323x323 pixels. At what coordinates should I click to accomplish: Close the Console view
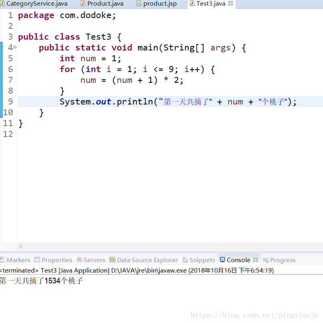tap(255, 260)
